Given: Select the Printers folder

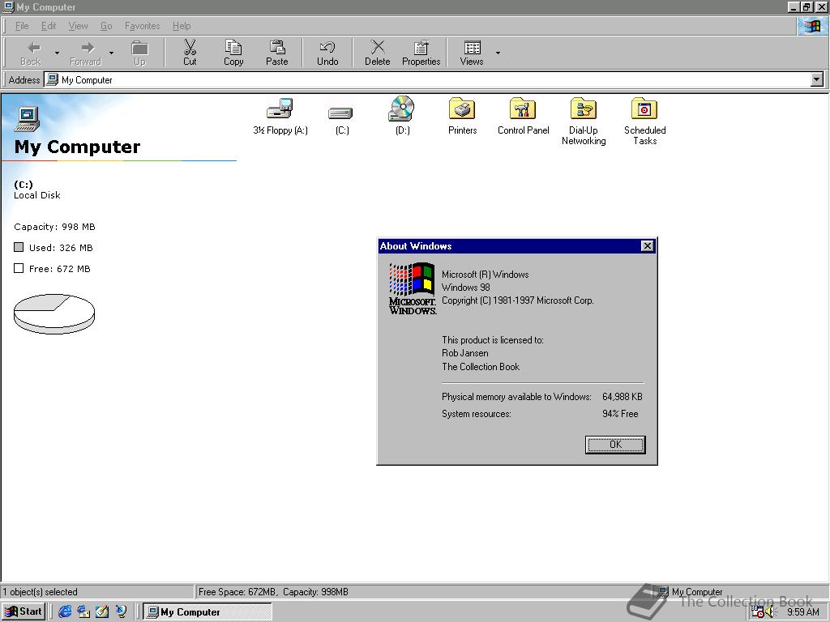Looking at the screenshot, I should 463,116.
